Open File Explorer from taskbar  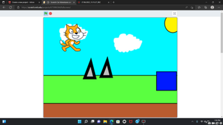tap(105, 122)
